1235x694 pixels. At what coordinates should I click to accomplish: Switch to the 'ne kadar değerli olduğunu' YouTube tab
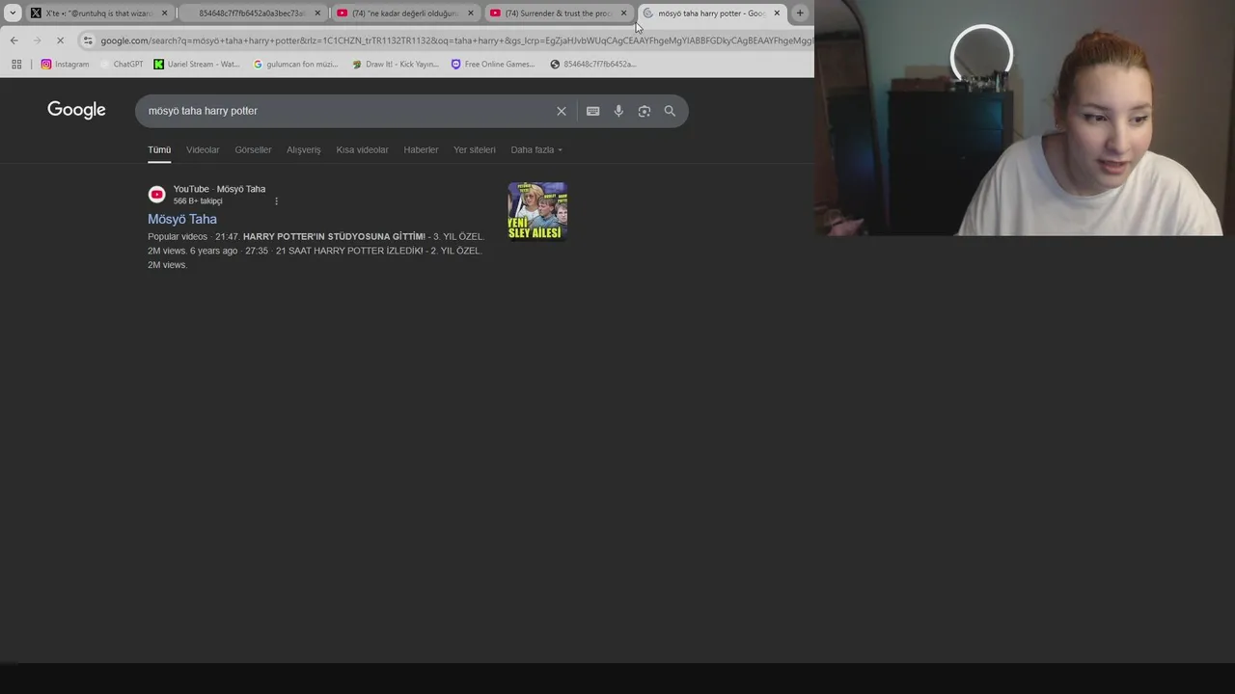[x=405, y=13]
